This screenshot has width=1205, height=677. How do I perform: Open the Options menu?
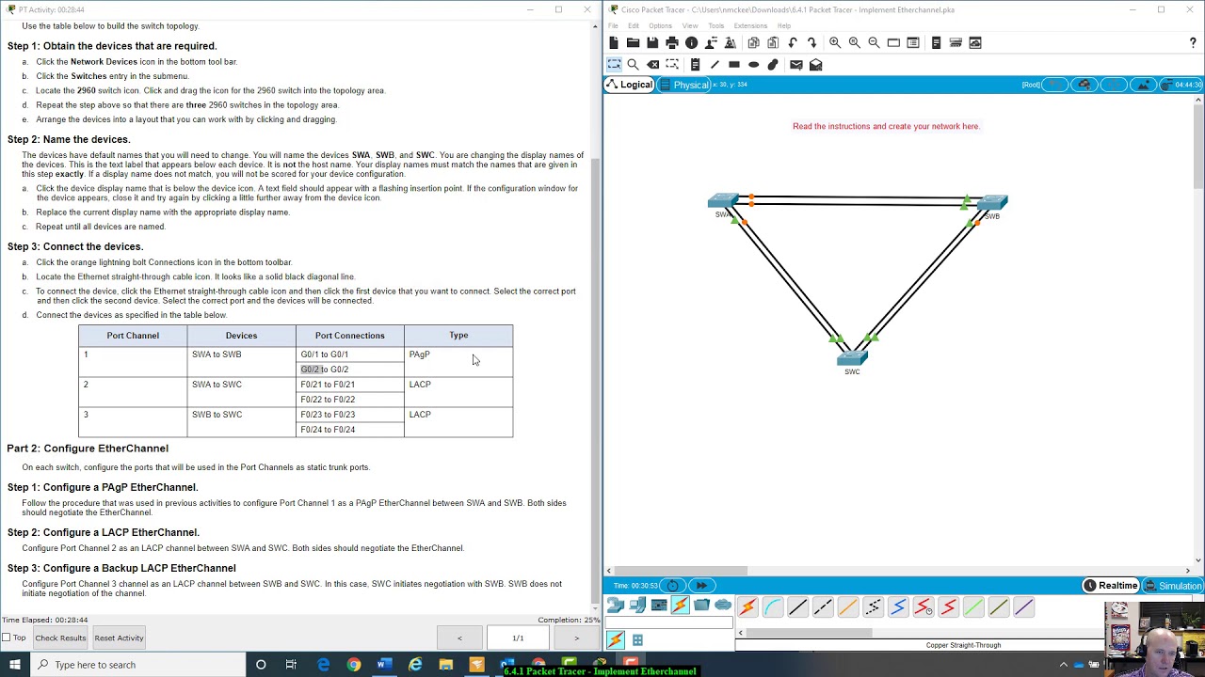(x=660, y=25)
